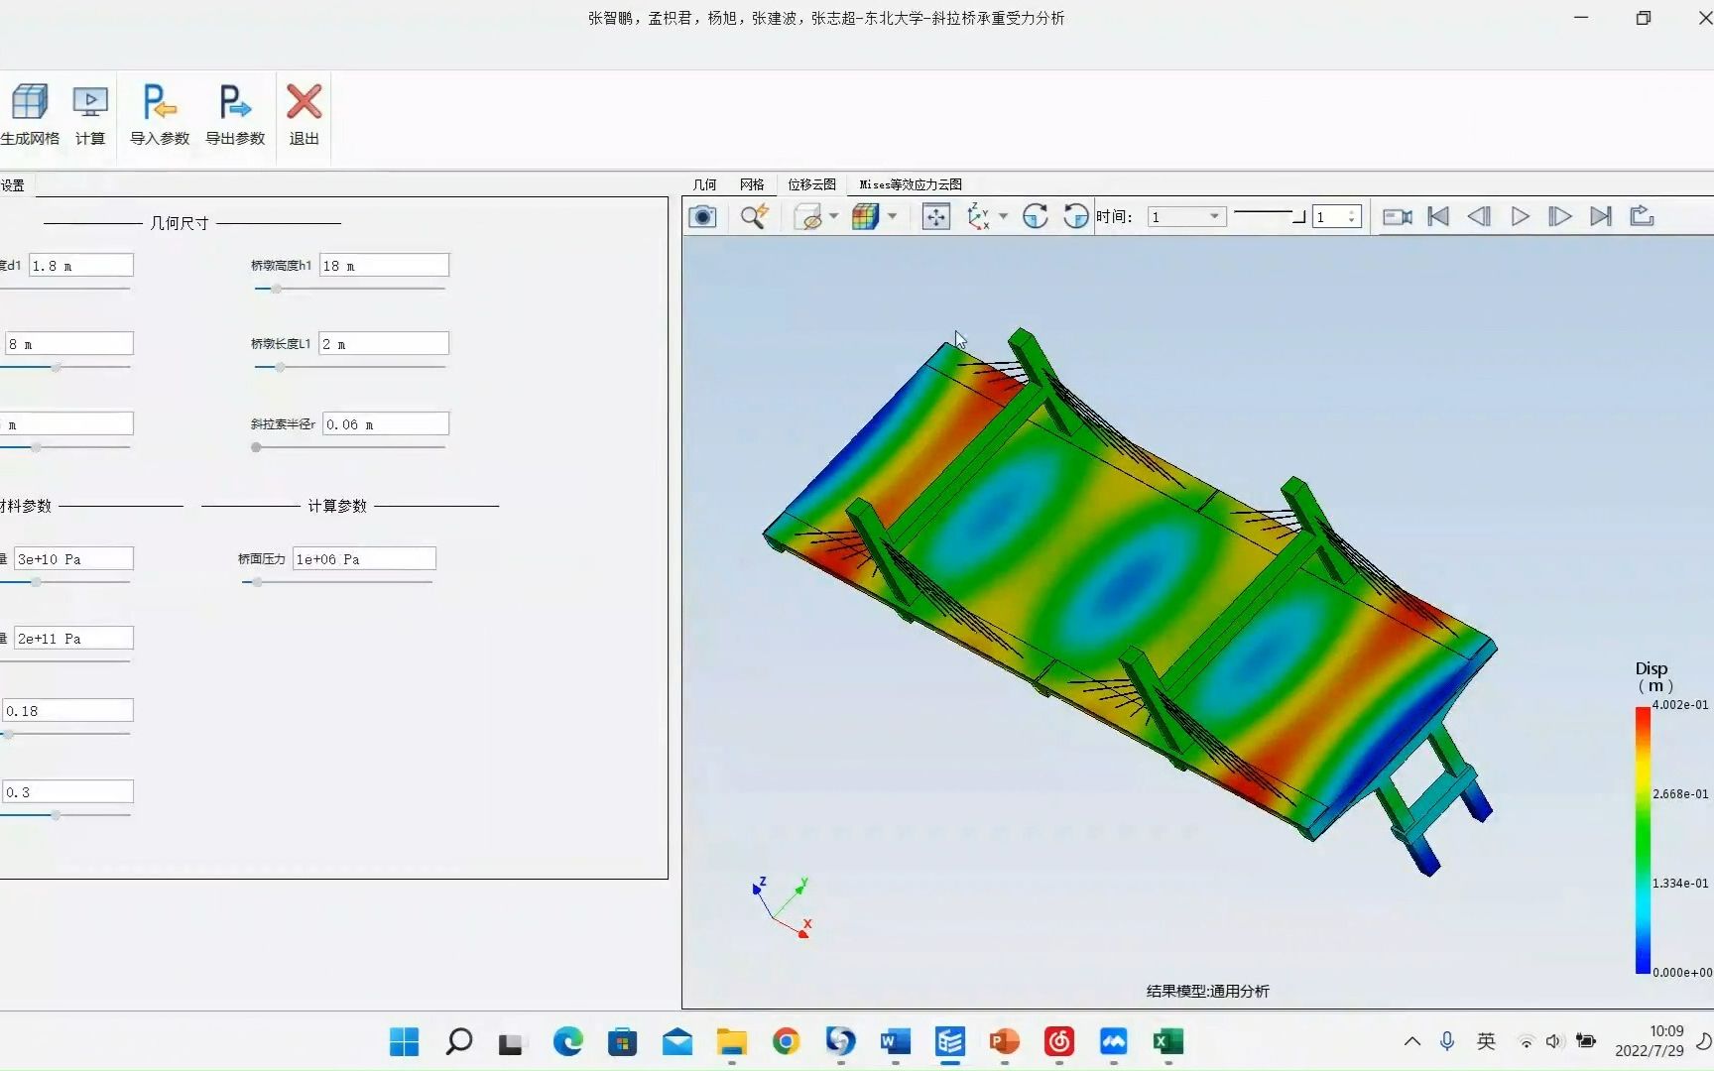Open Windows Start menu
The image size is (1714, 1071).
(x=404, y=1041)
